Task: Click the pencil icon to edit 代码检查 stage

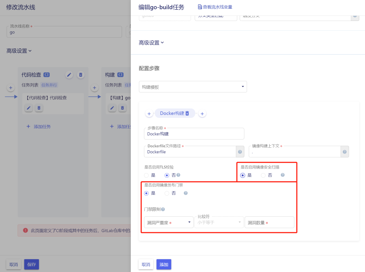Action: pyautogui.click(x=69, y=74)
